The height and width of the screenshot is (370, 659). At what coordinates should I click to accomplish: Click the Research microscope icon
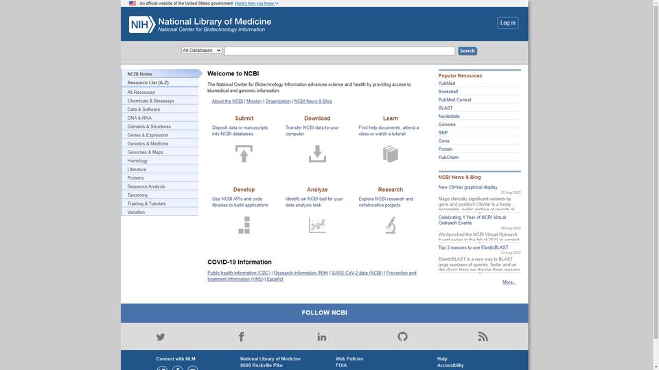[391, 225]
